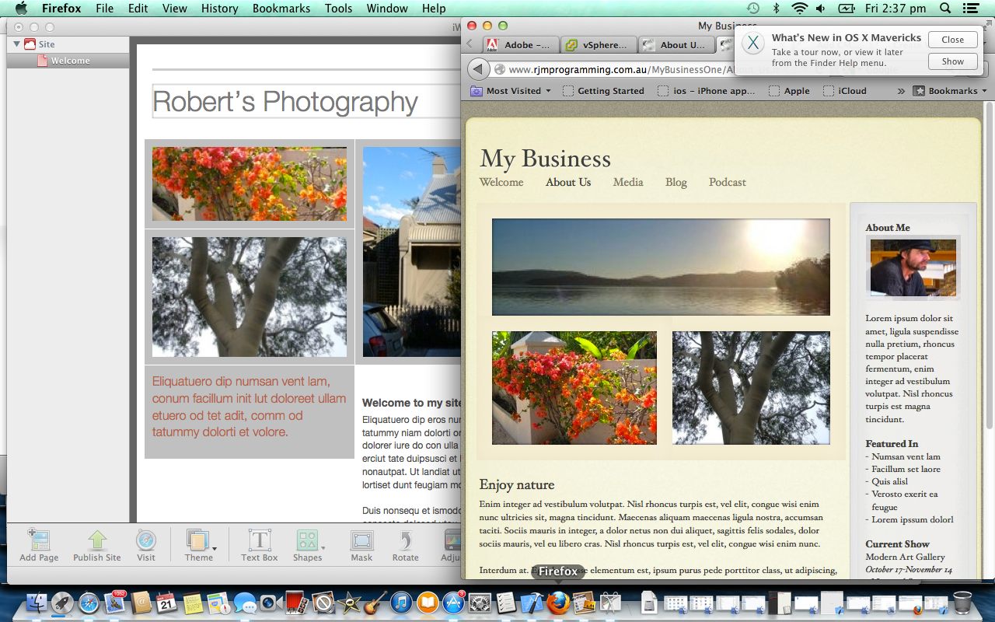Open Launchpad rocket icon in Dock
This screenshot has width=995, height=622.
click(62, 602)
